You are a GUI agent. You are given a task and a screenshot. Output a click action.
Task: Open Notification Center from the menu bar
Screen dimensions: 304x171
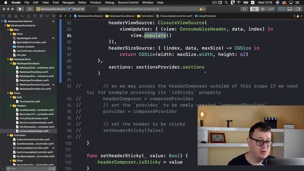(297, 2)
